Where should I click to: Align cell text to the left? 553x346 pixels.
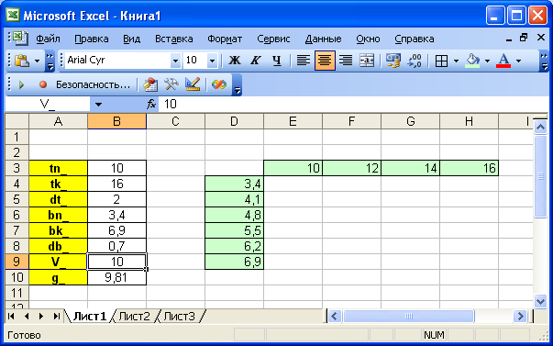(x=304, y=61)
